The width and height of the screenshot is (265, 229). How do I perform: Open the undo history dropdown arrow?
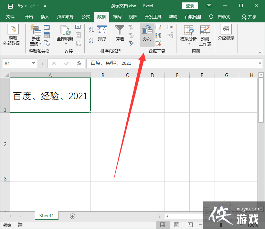tap(26, 6)
